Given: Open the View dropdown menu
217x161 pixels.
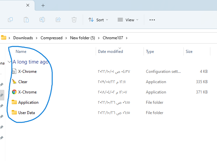Looking at the screenshot, I should 128,20.
